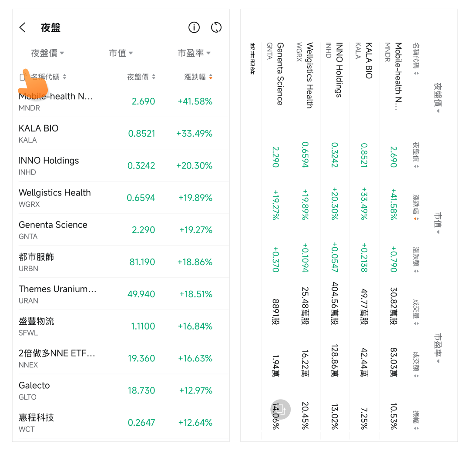Click the orange 漲跌幅 sort arrow in portrait list
The width and height of the screenshot is (470, 451).
click(211, 77)
